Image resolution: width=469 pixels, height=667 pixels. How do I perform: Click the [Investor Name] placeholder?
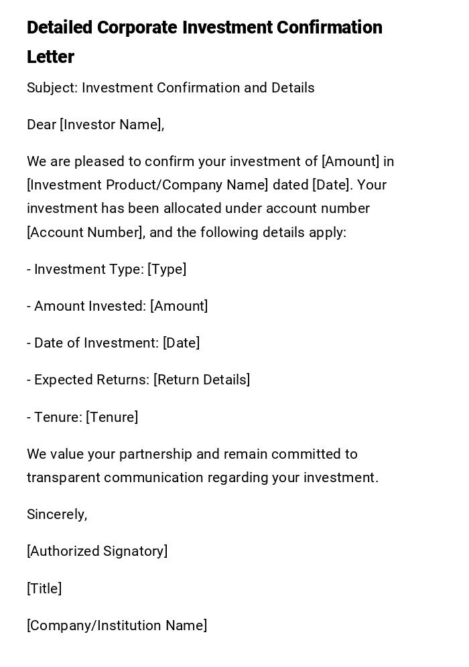111,125
